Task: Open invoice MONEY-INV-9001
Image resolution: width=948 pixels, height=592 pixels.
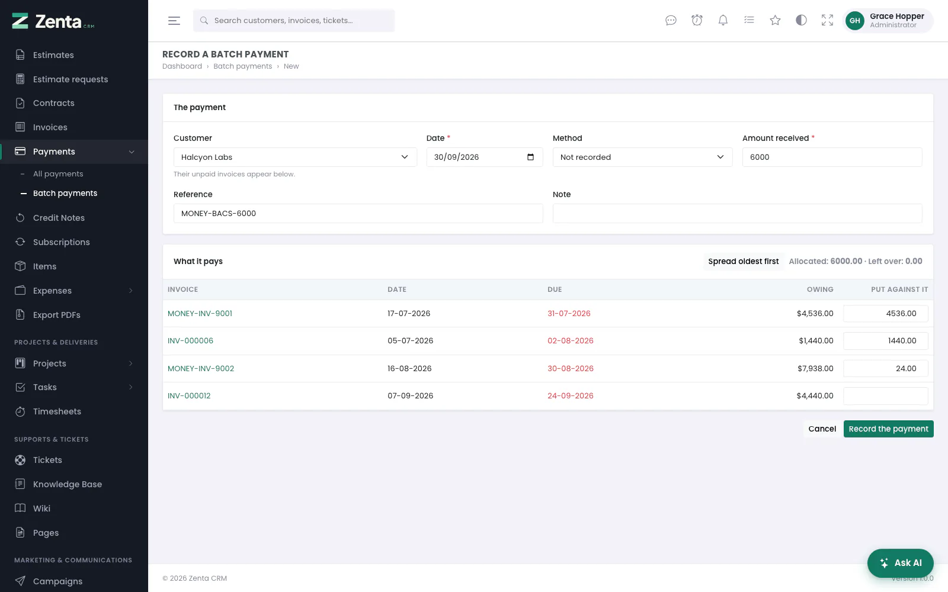Action: (x=200, y=314)
